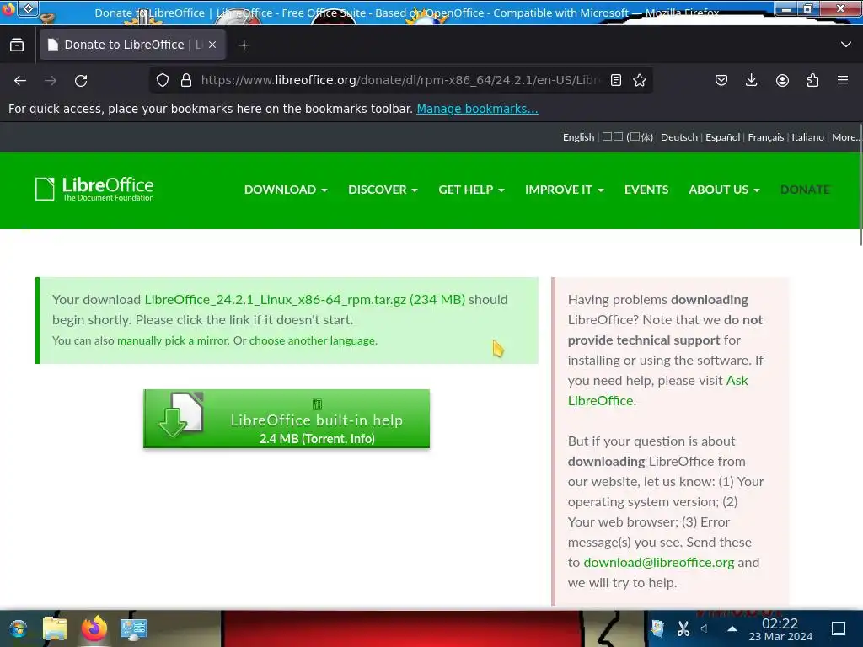
Task: Click manually pick a mirror link
Action: pyautogui.click(x=172, y=340)
